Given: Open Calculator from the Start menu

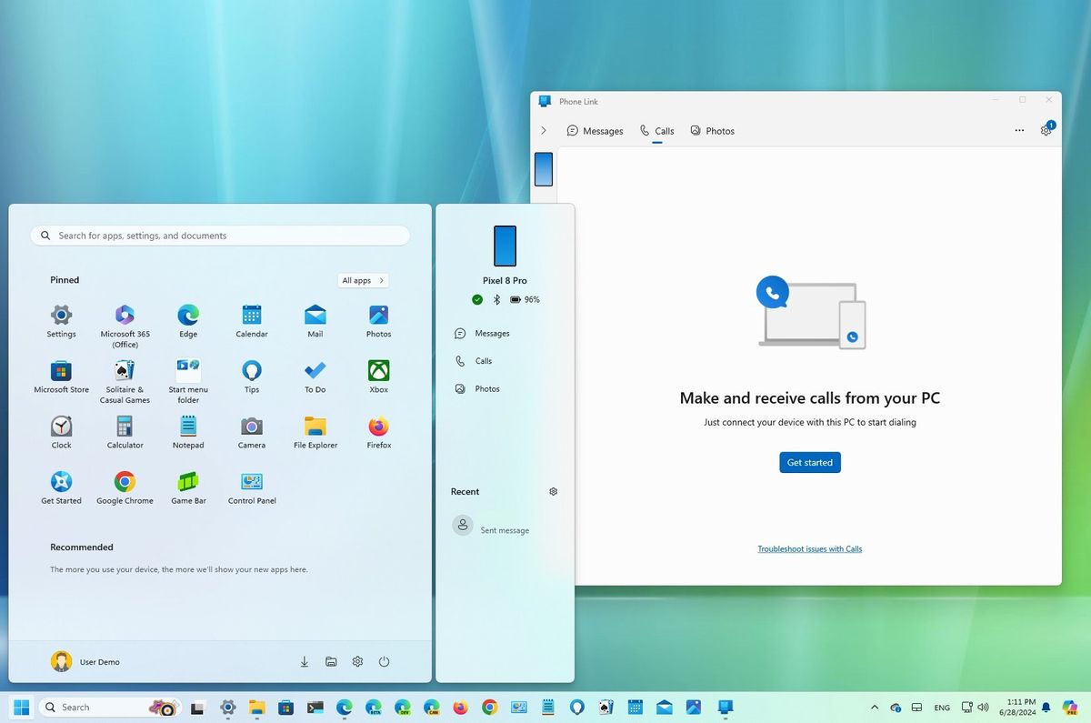Looking at the screenshot, I should 125,427.
